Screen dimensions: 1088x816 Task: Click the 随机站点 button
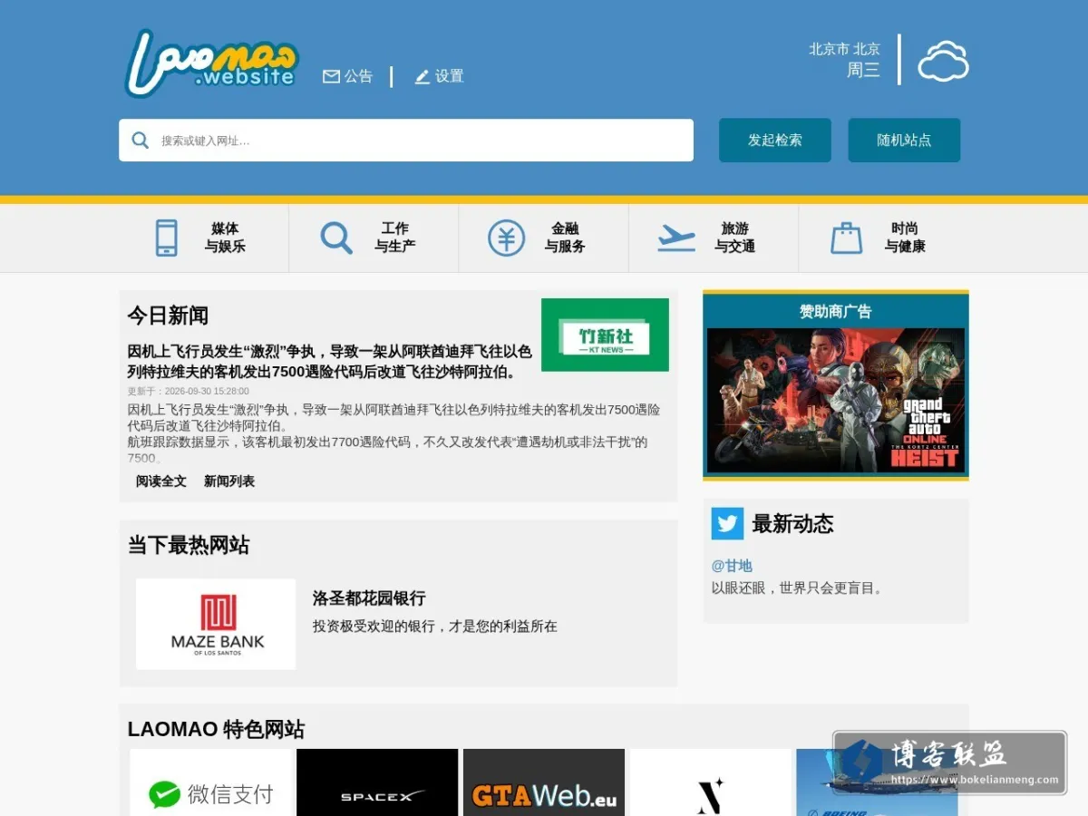pyautogui.click(x=904, y=141)
